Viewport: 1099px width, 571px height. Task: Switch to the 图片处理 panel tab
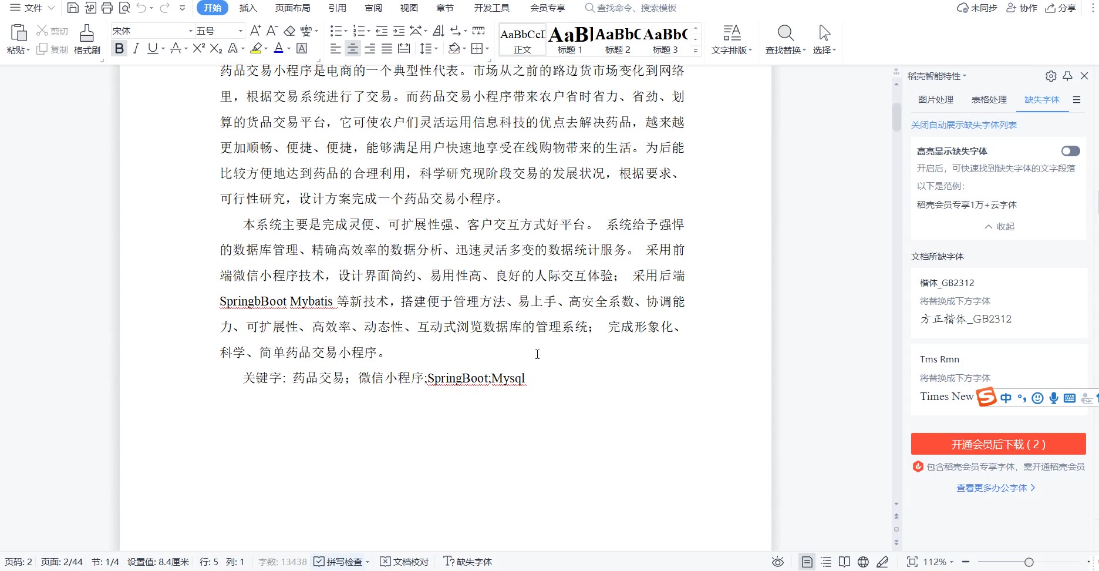click(936, 99)
